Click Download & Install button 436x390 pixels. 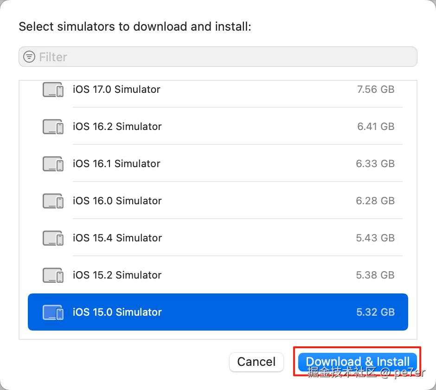click(x=357, y=362)
